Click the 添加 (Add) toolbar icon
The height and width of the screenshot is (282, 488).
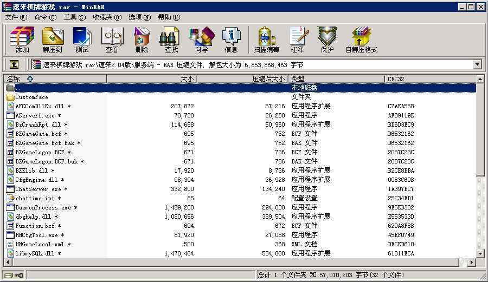tap(22, 40)
